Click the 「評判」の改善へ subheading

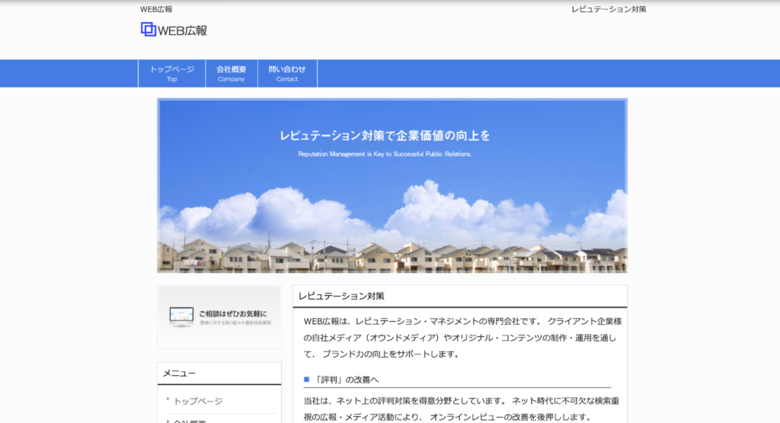click(347, 380)
